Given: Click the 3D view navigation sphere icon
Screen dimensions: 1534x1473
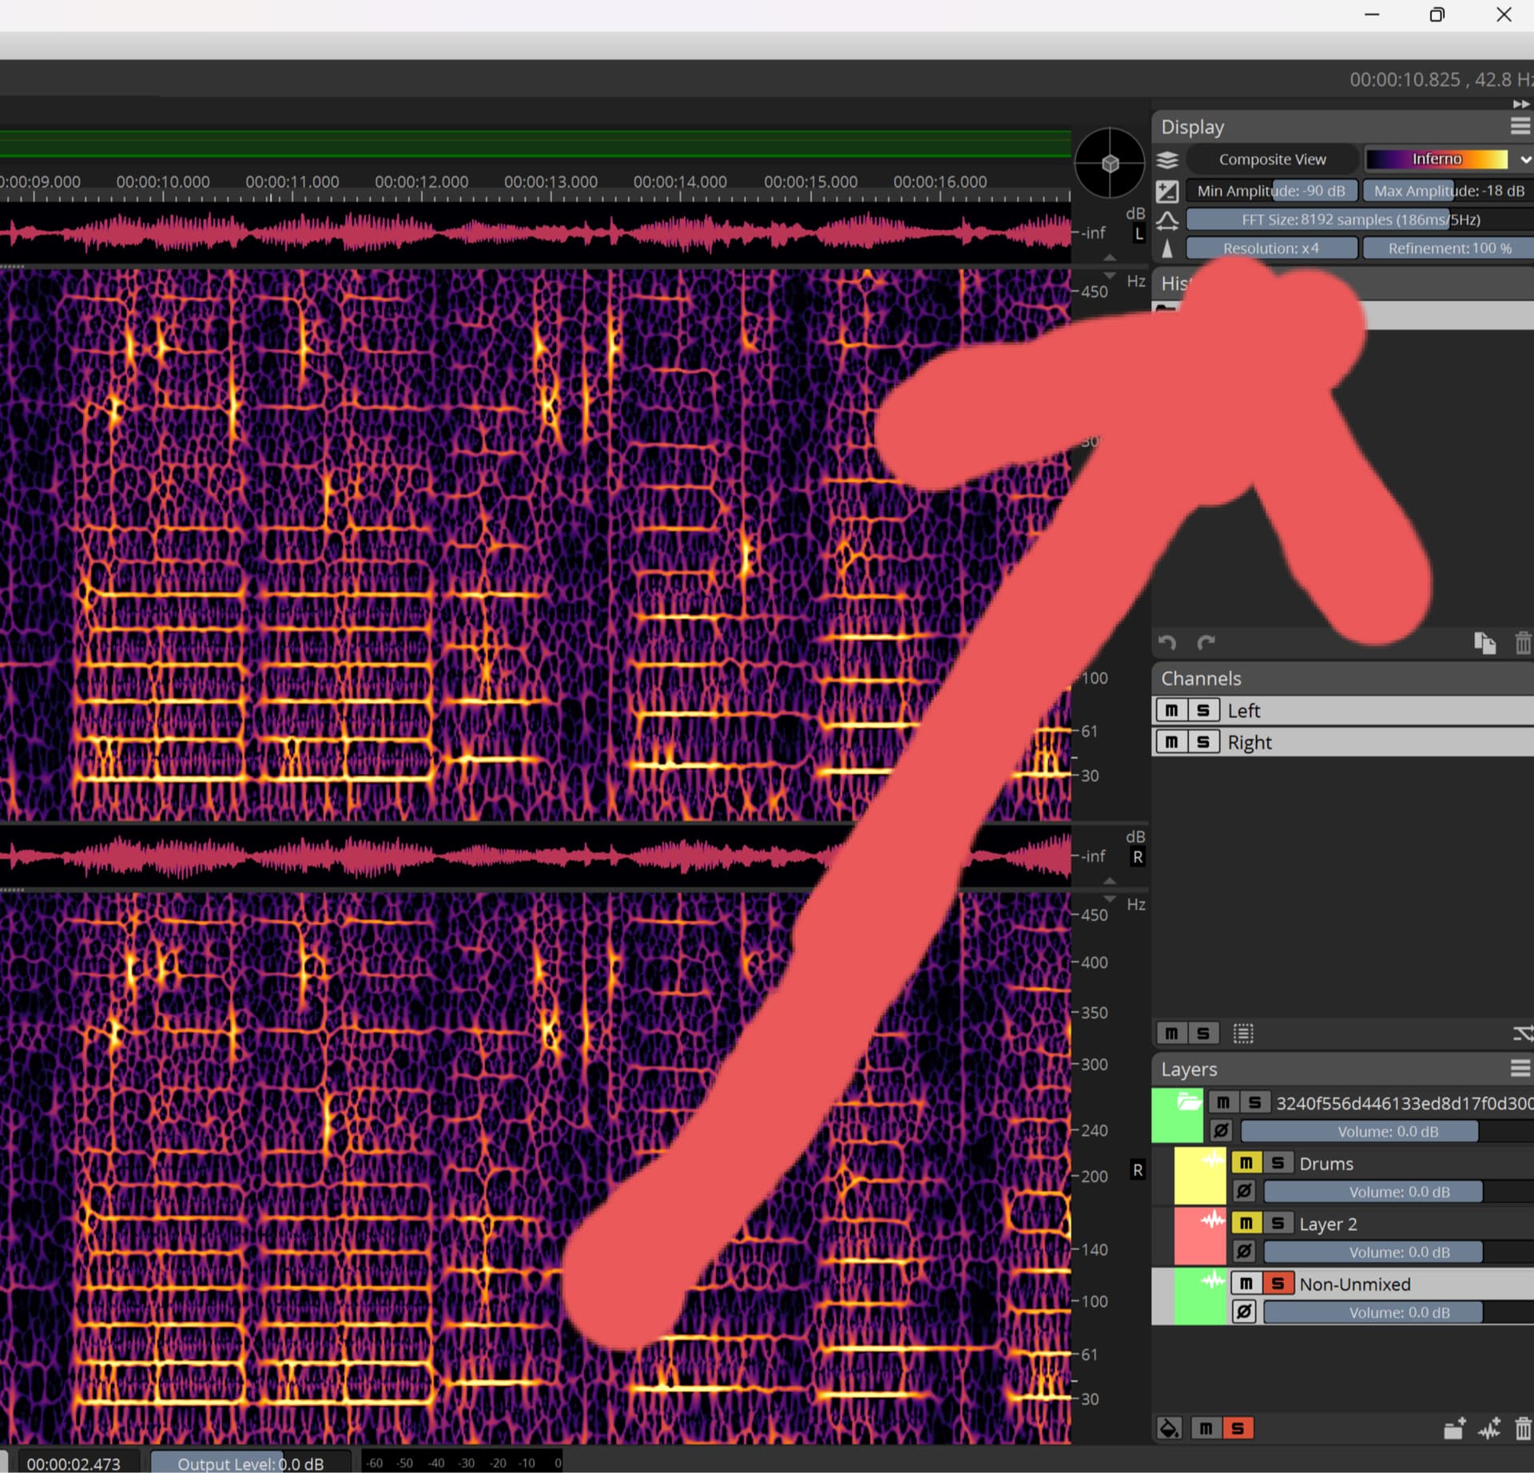Looking at the screenshot, I should pyautogui.click(x=1110, y=163).
